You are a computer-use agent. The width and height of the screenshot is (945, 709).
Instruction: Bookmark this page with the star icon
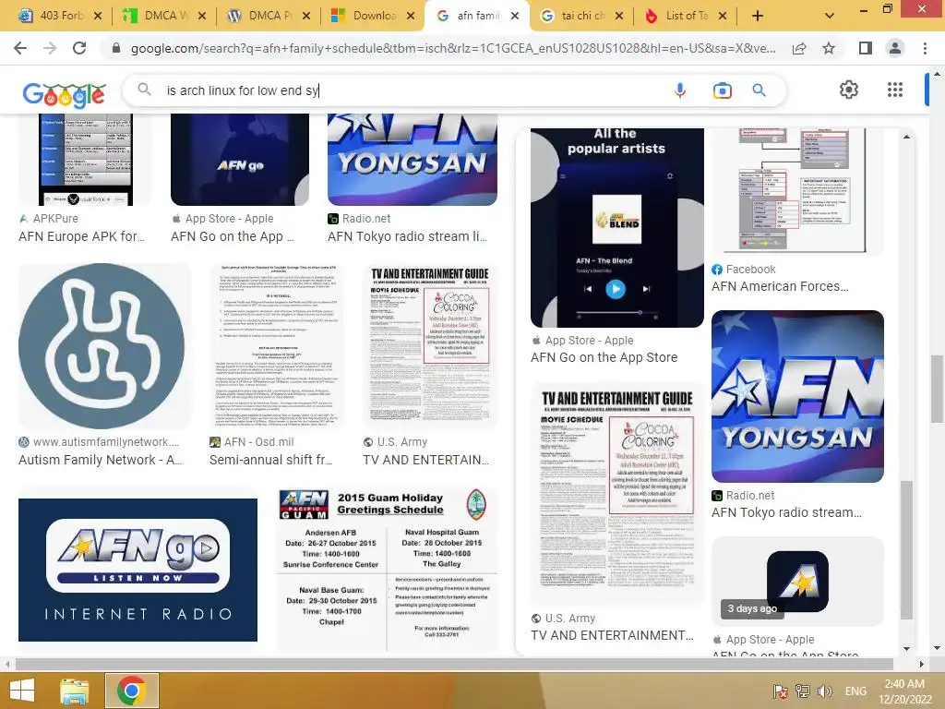[829, 48]
